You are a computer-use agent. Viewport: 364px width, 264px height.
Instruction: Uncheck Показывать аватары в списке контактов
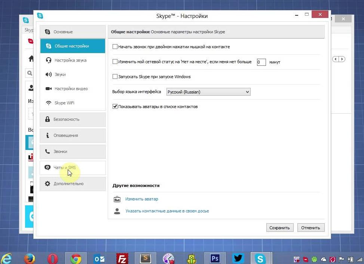click(x=115, y=107)
